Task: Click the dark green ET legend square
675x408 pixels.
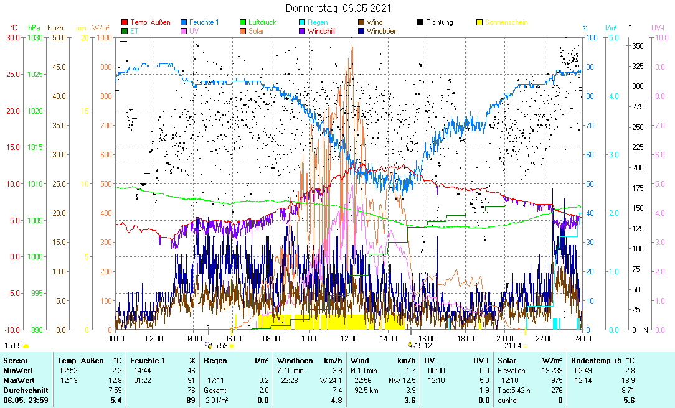Action: coord(125,30)
